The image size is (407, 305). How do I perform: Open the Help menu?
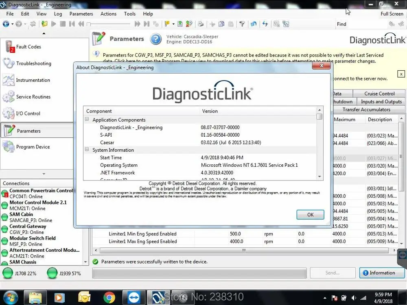(x=148, y=14)
